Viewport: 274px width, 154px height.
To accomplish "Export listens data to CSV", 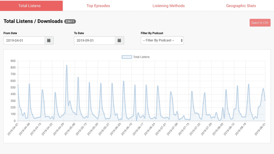I will 260,23.
